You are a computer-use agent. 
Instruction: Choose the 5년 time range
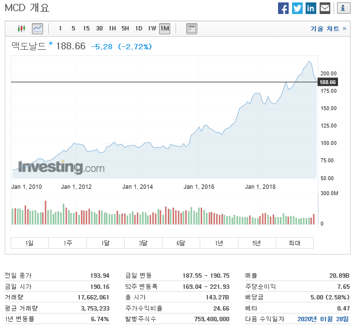pyautogui.click(x=257, y=243)
